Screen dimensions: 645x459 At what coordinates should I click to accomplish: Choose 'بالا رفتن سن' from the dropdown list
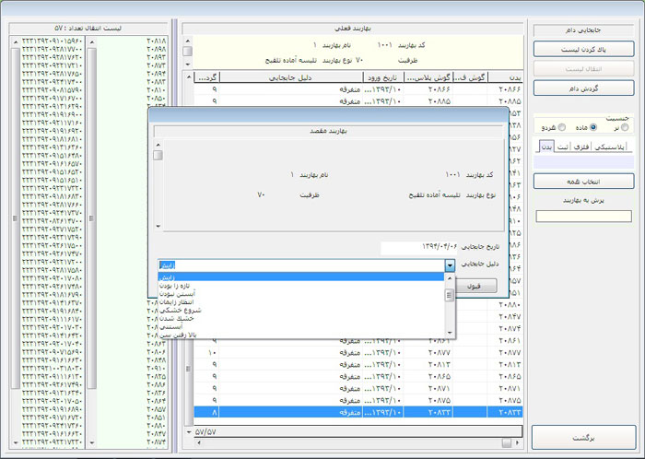301,335
